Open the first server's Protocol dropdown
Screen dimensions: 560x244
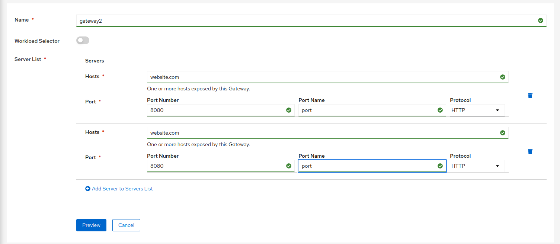[477, 110]
